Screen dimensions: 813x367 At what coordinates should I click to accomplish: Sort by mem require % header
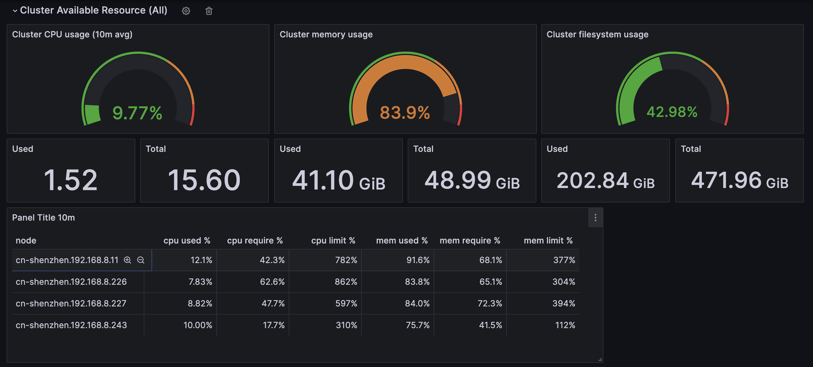tap(470, 240)
